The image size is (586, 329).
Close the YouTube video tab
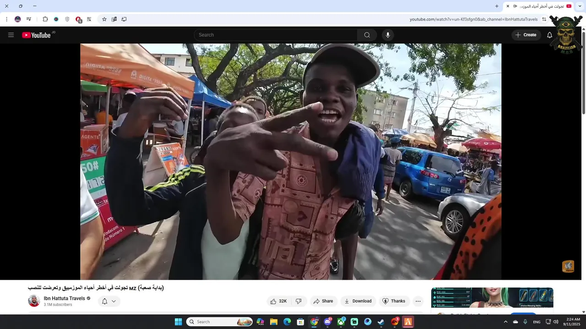pyautogui.click(x=508, y=6)
